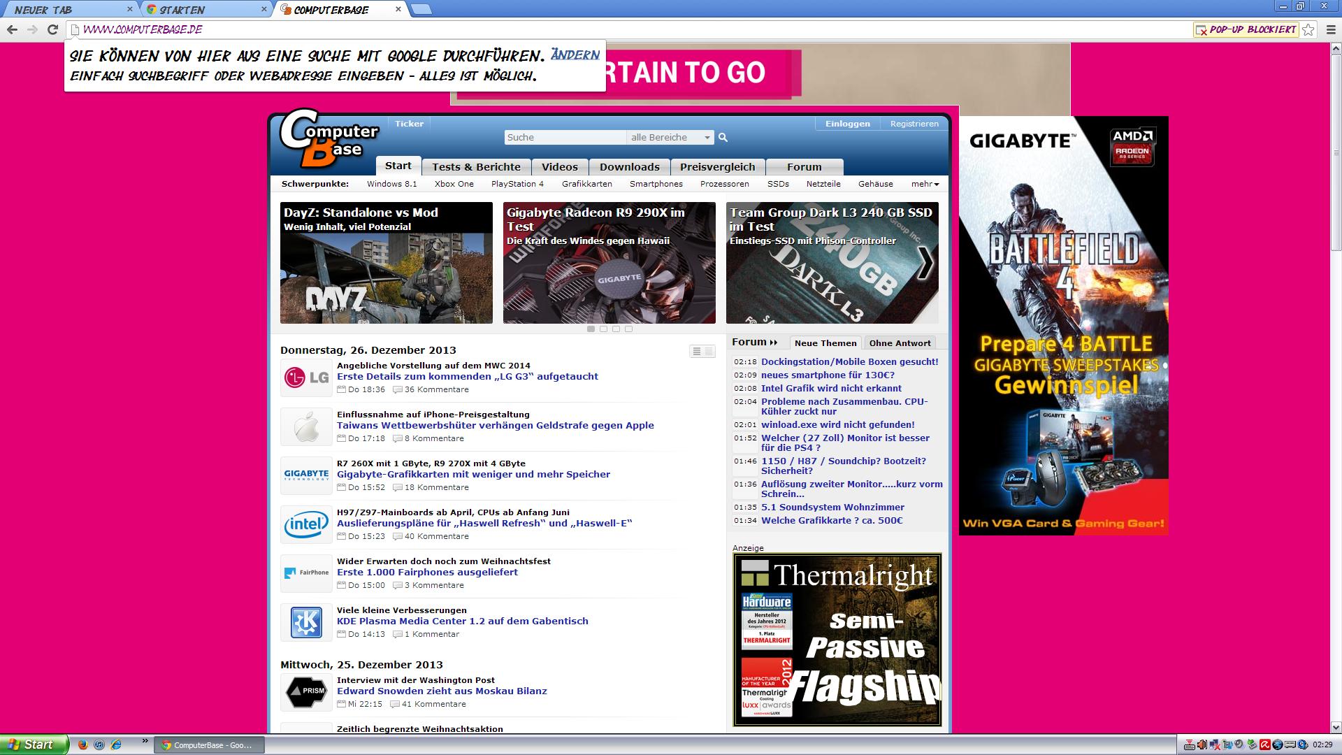Open Firefox from quick launch

pyautogui.click(x=82, y=745)
